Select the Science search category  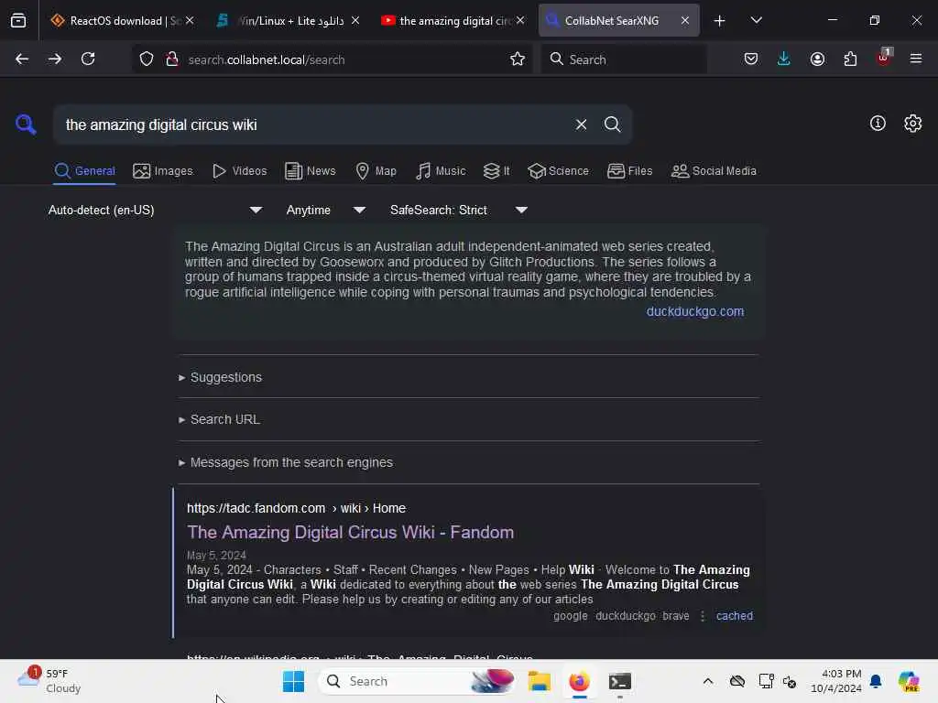[x=558, y=171]
